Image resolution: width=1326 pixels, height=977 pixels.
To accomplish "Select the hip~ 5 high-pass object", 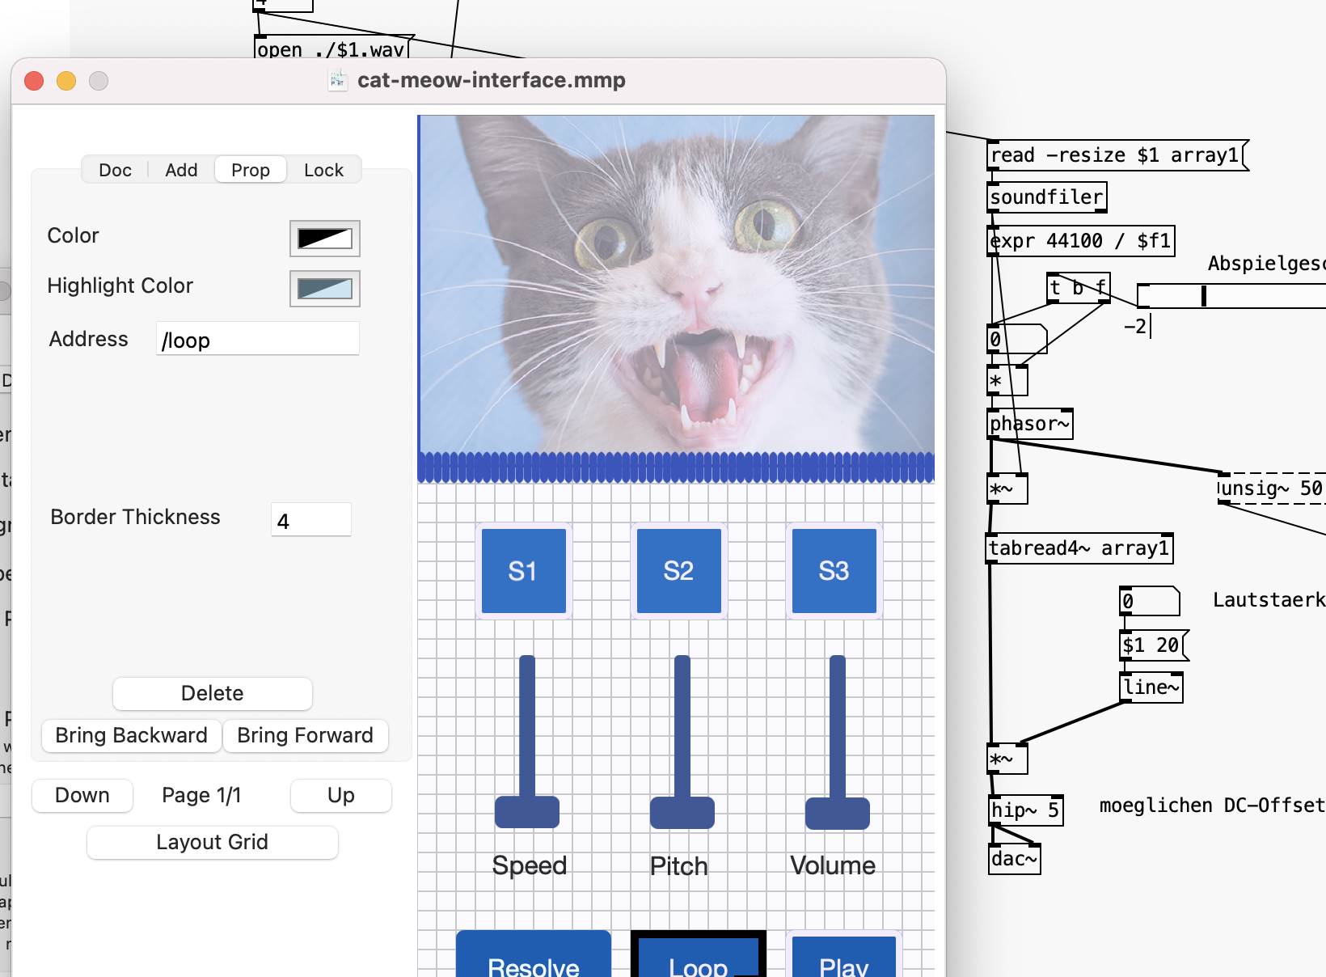I will pos(1024,810).
